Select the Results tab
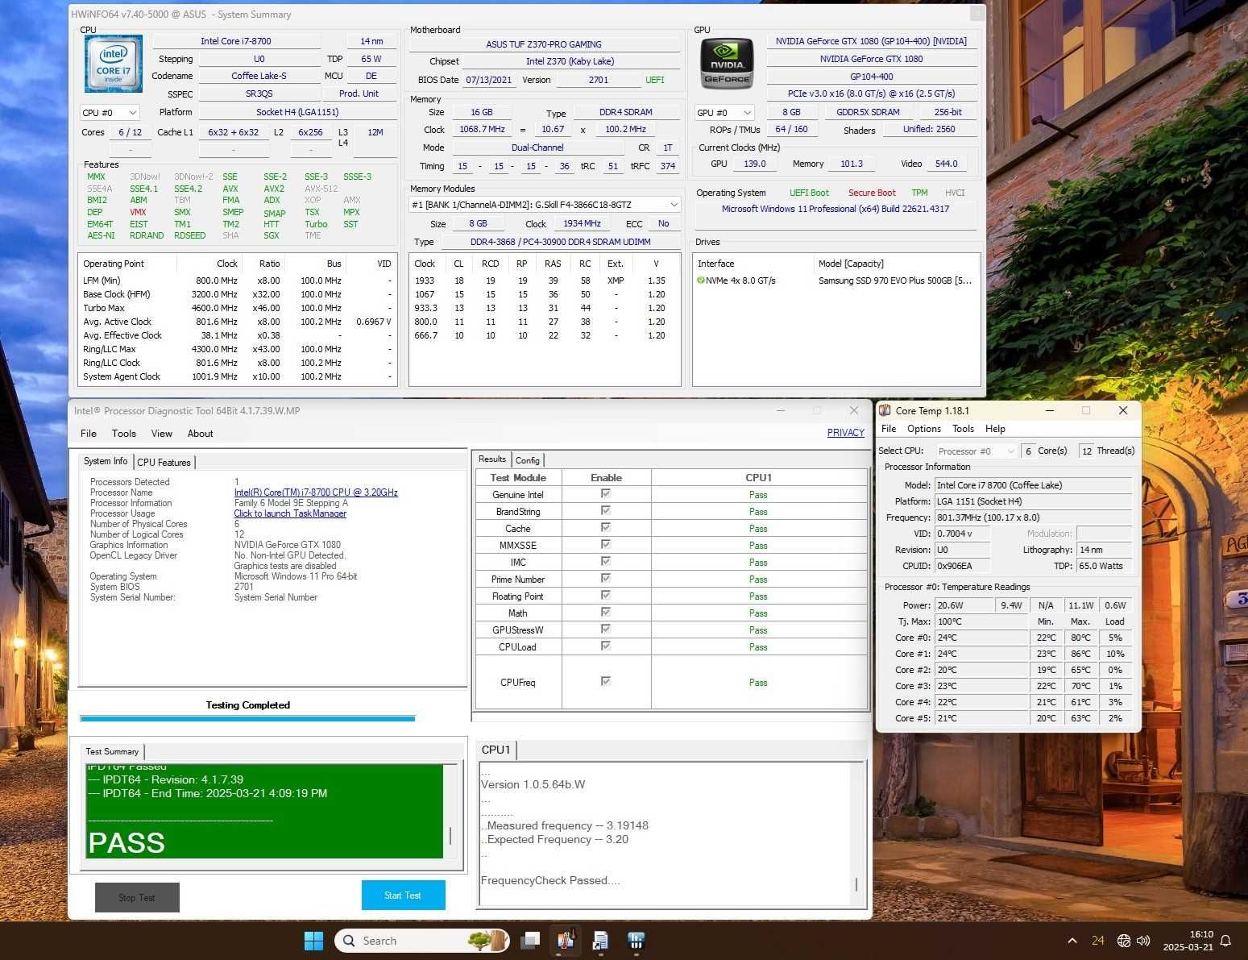Screen dimensions: 1248x960 coord(492,459)
